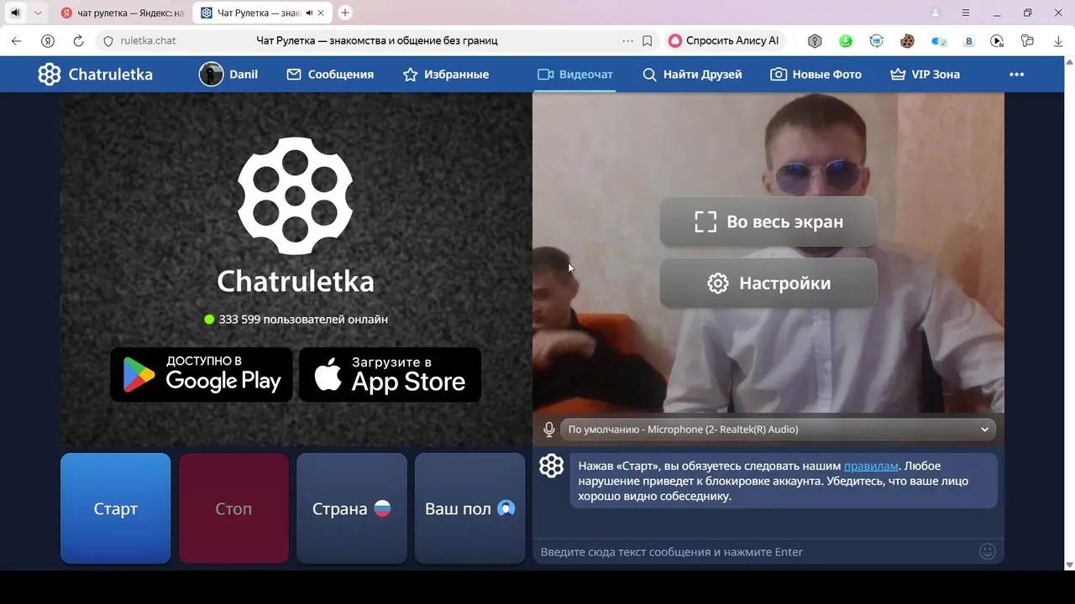Click the browser back arrow

pos(17,40)
